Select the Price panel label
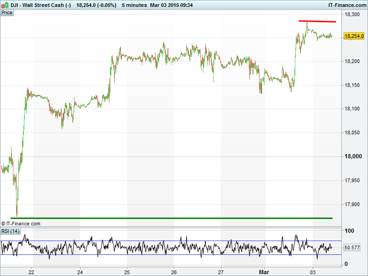Viewport: 368px width, 276px height. pyautogui.click(x=7, y=12)
